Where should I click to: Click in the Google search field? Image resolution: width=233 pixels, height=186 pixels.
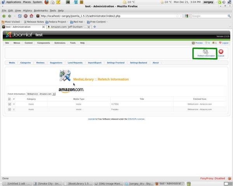[x=209, y=16]
